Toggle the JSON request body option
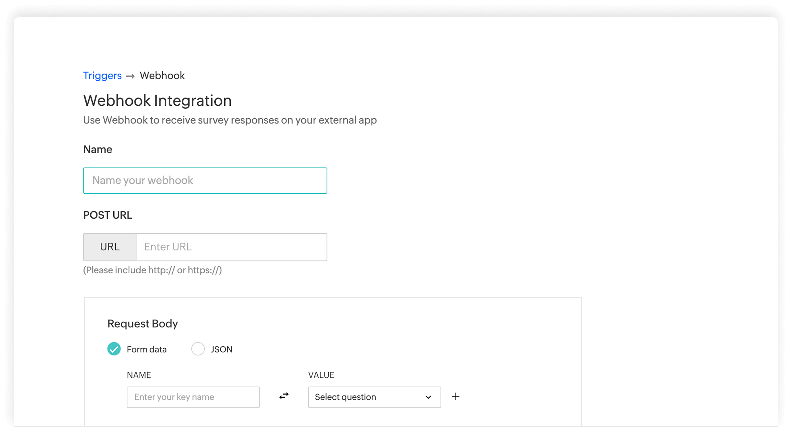The height and width of the screenshot is (427, 790). coord(198,349)
